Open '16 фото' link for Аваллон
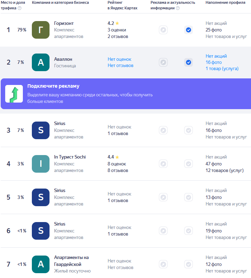The width and height of the screenshot is (251, 278). tap(214, 63)
